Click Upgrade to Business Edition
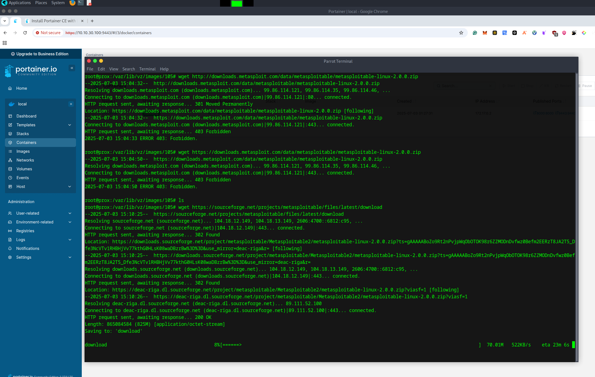 coord(40,54)
